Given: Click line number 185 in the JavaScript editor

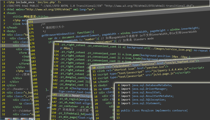Looking at the screenshot, I should (x=34, y=69).
